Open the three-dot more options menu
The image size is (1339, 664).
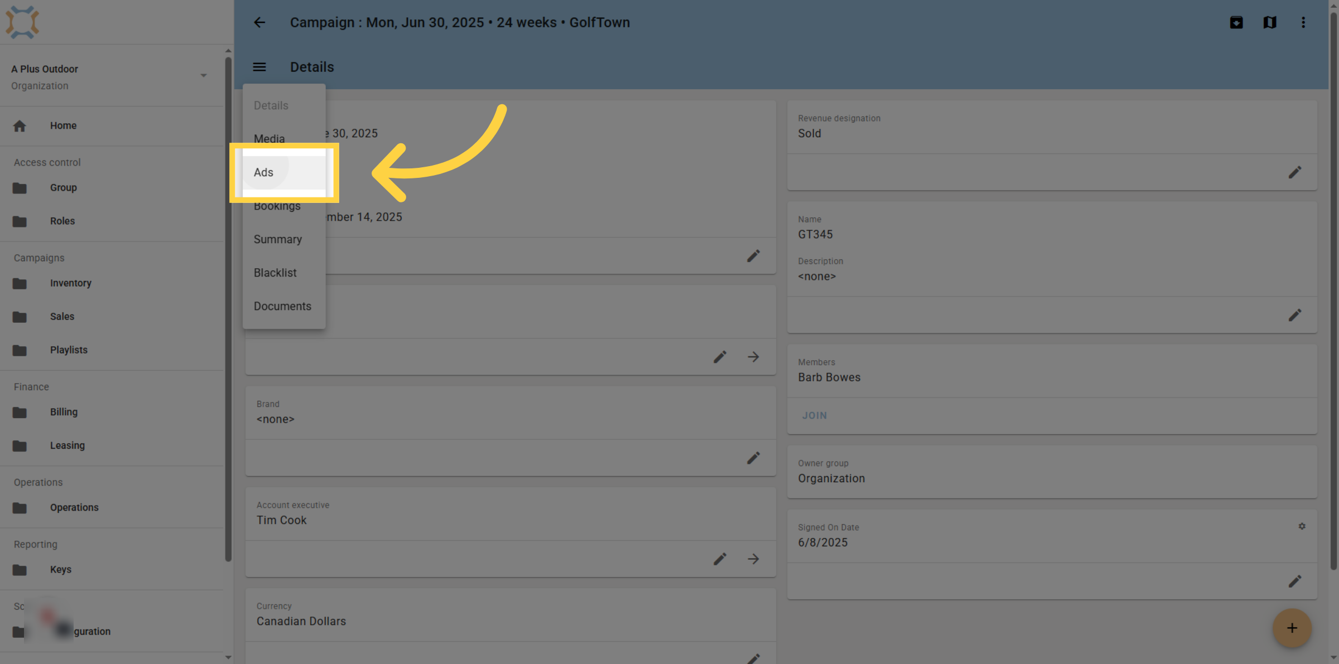(1303, 22)
